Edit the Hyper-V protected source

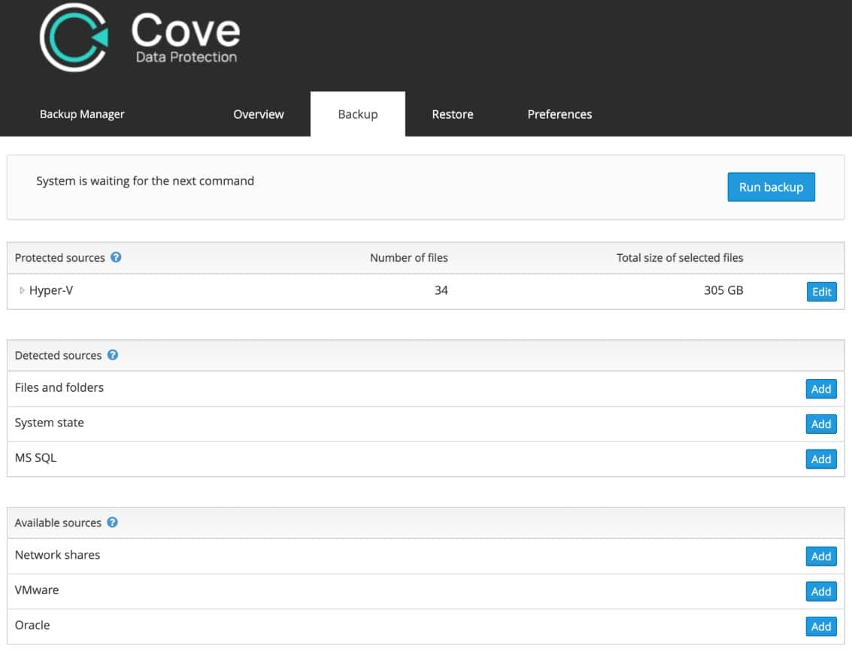821,291
